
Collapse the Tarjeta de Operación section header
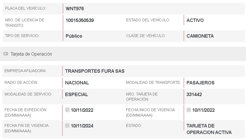coord(31,54)
